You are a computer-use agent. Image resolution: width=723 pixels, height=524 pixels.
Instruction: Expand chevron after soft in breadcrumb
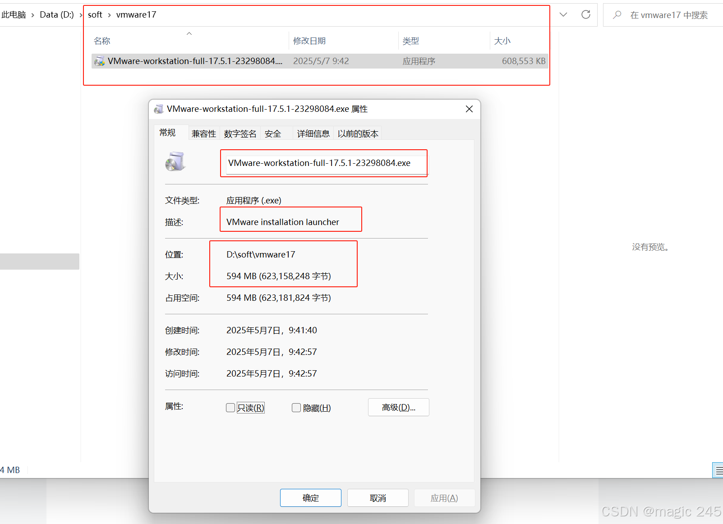click(109, 15)
